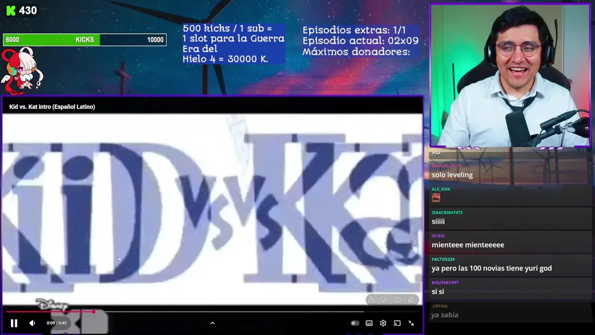Toggle the autoplay switch
Viewport: 595px width, 335px height.
click(x=355, y=323)
